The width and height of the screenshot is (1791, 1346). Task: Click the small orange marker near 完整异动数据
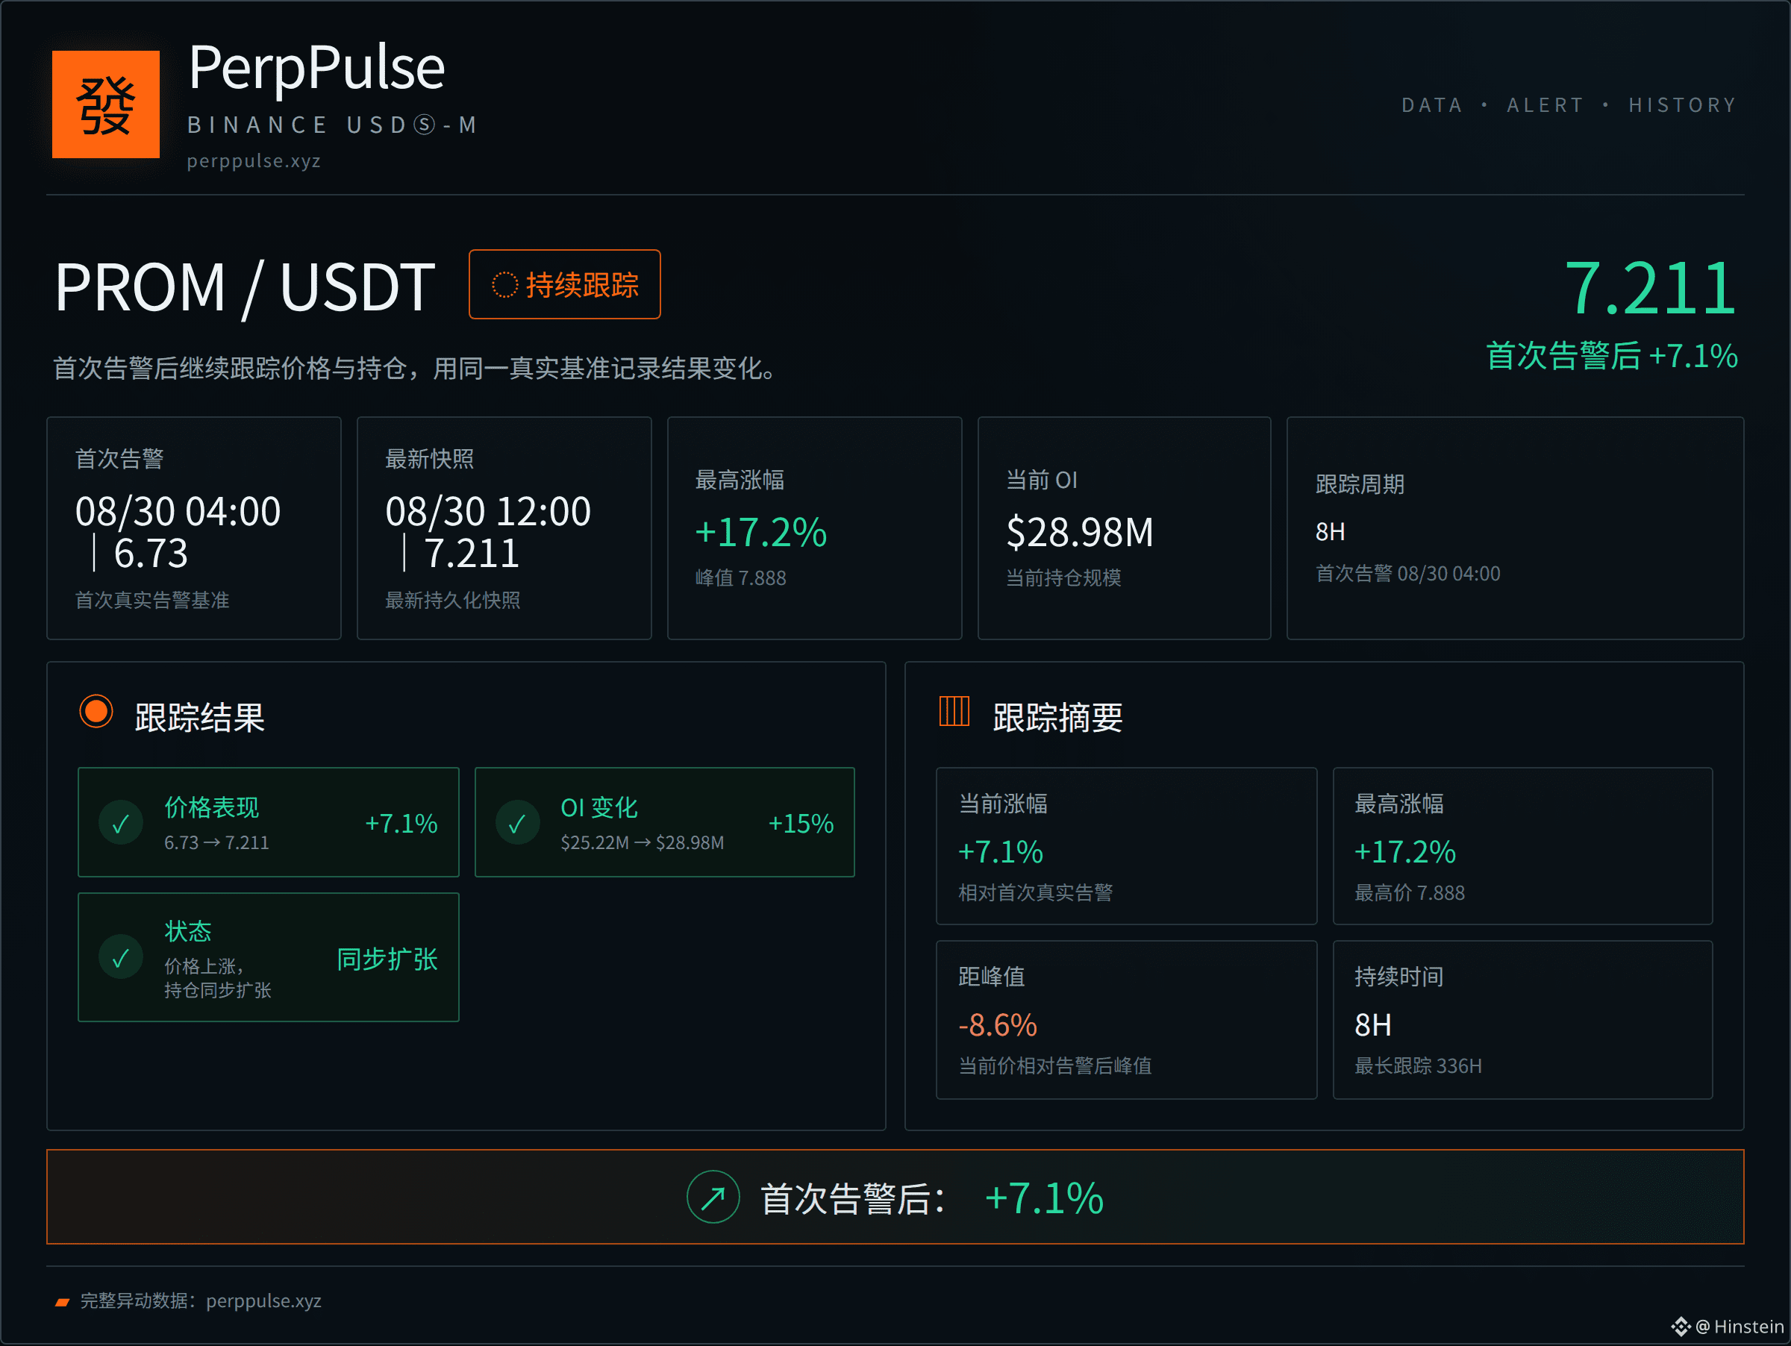pyautogui.click(x=63, y=1301)
